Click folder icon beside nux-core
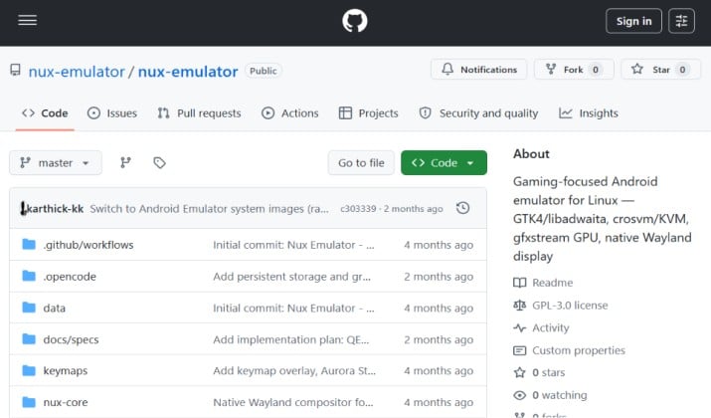 29,402
